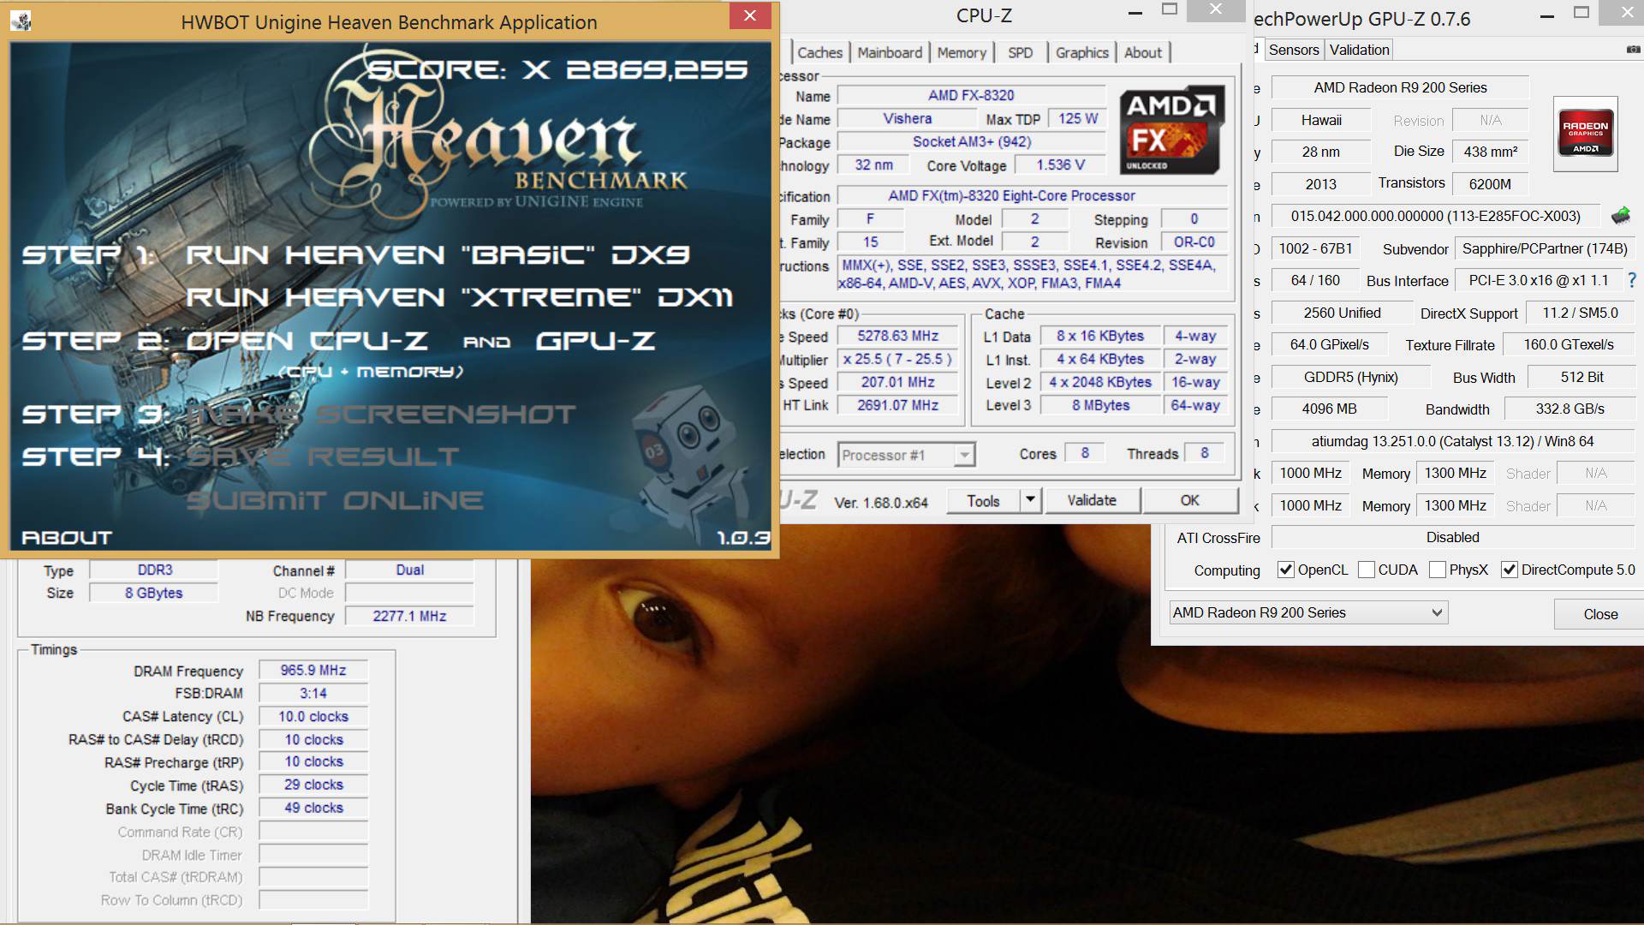Click GPU-Z in Heaven step 2

click(x=595, y=341)
